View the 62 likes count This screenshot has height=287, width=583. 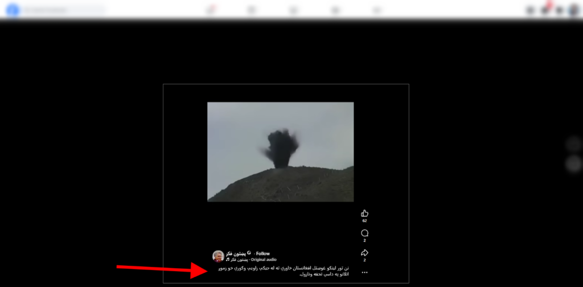(364, 220)
